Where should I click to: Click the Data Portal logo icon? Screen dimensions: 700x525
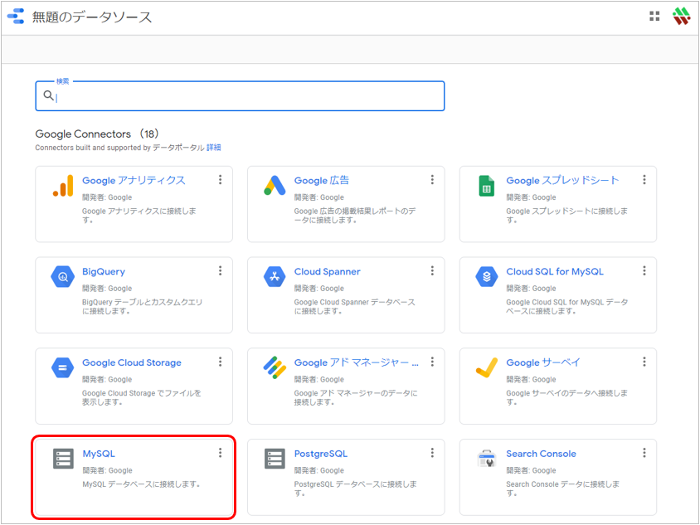tap(16, 16)
